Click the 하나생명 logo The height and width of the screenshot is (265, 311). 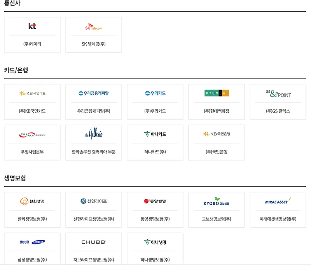coord(155,242)
